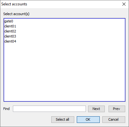Click the Next search button

[96, 109]
